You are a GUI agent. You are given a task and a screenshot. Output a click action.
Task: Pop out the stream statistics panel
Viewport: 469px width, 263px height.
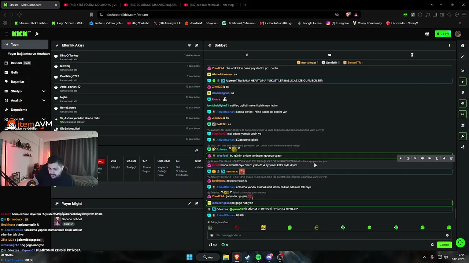pyautogui.click(x=196, y=150)
